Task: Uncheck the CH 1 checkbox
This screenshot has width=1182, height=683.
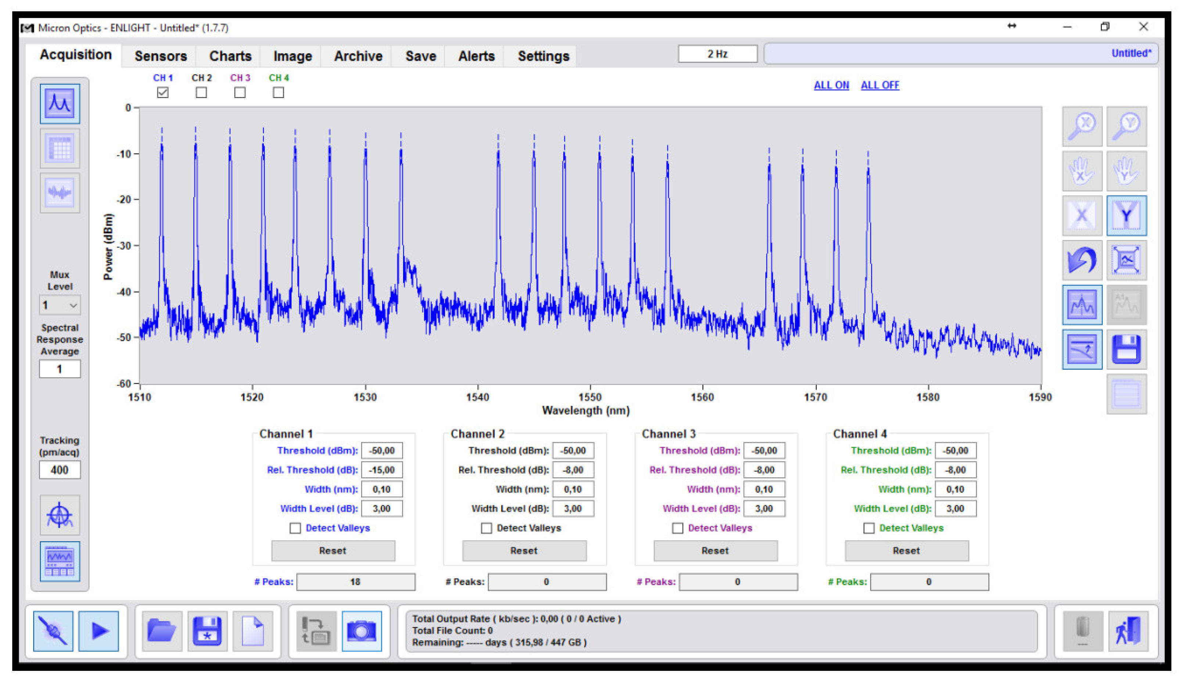Action: click(x=163, y=93)
